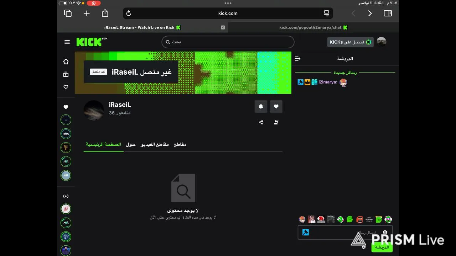Click the gold crown badge beside i2imarya
The height and width of the screenshot is (256, 456).
click(307, 82)
